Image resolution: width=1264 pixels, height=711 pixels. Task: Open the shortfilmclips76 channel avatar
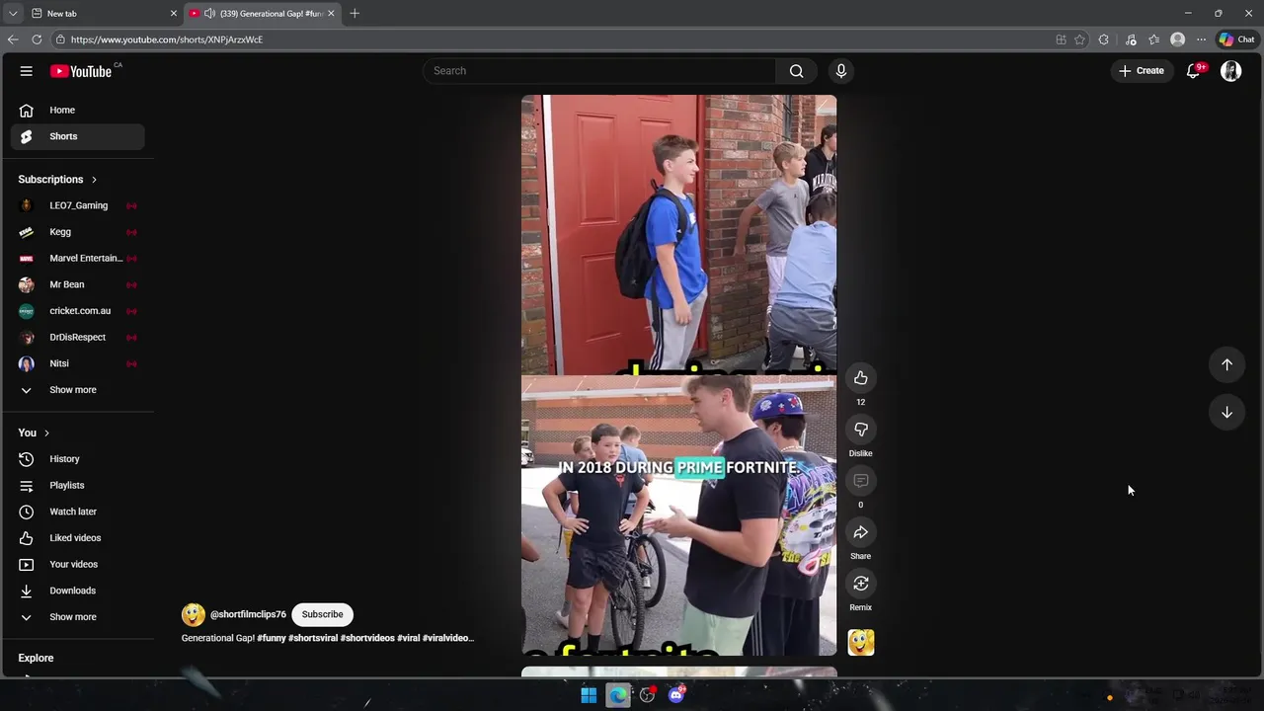point(194,615)
